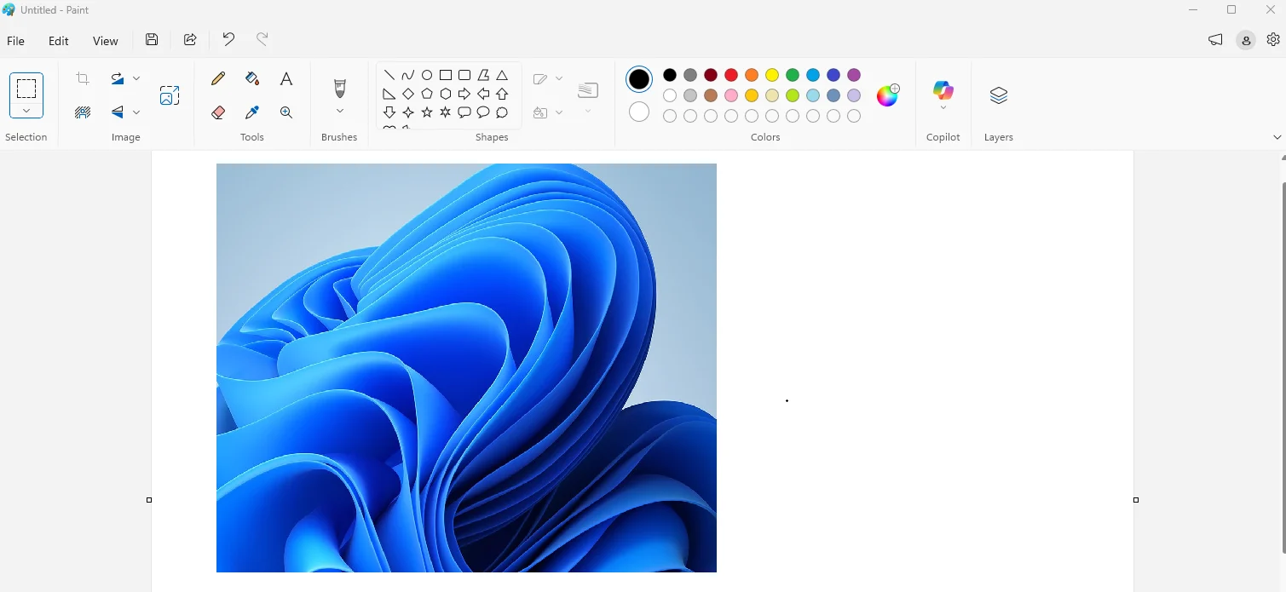This screenshot has width=1286, height=592.
Task: Click the Rotate image icon
Action: (118, 78)
